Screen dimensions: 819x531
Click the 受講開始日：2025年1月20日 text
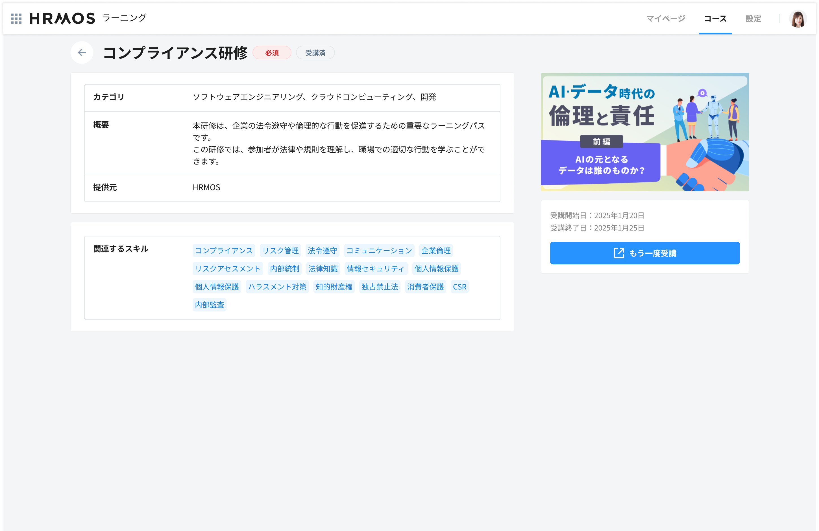pos(597,216)
